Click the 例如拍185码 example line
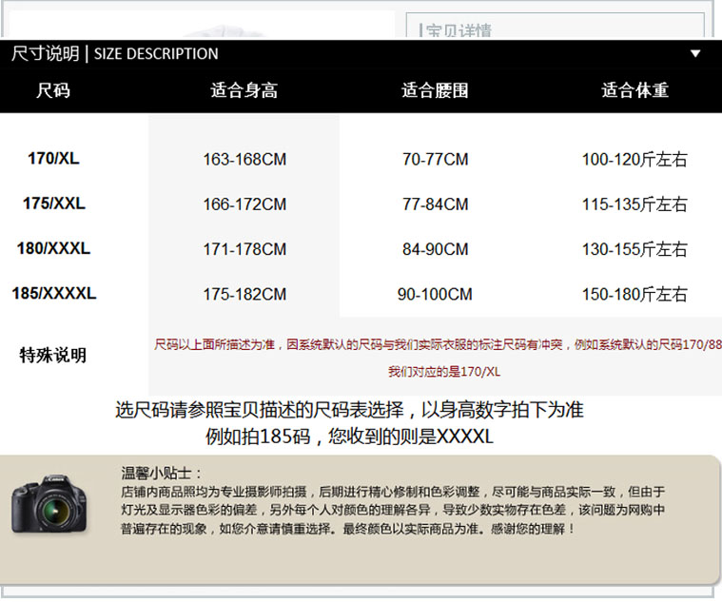 pyautogui.click(x=349, y=437)
